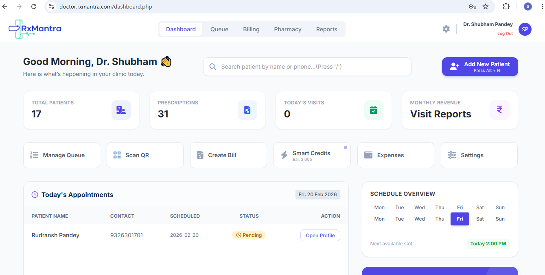Open the Manage Queue shortcut

tap(61, 155)
